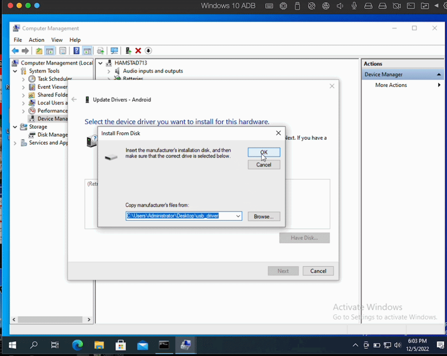Click the Properties sheet toolbar icon
The width and height of the screenshot is (447, 356).
click(63, 51)
